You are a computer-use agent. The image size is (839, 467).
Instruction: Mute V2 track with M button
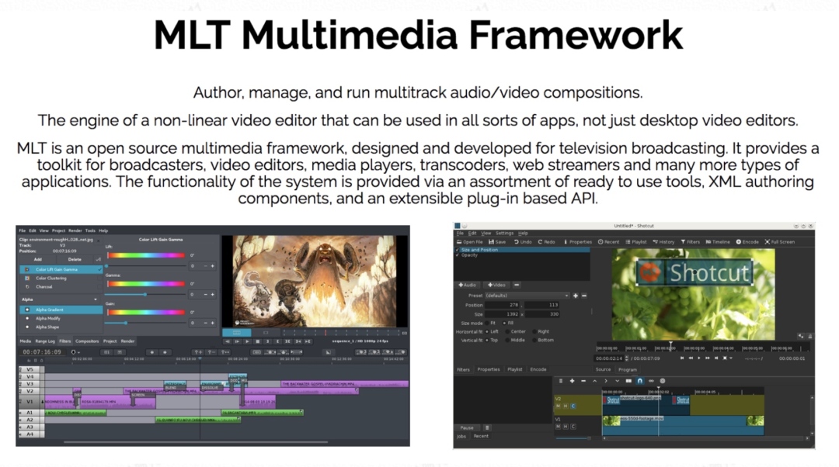coord(558,406)
